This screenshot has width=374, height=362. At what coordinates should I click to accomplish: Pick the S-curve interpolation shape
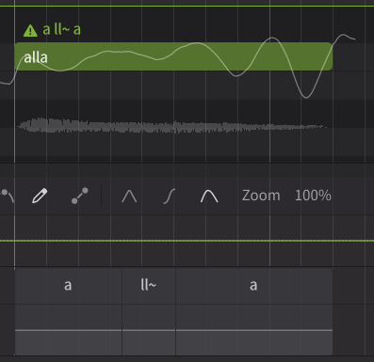pyautogui.click(x=170, y=197)
